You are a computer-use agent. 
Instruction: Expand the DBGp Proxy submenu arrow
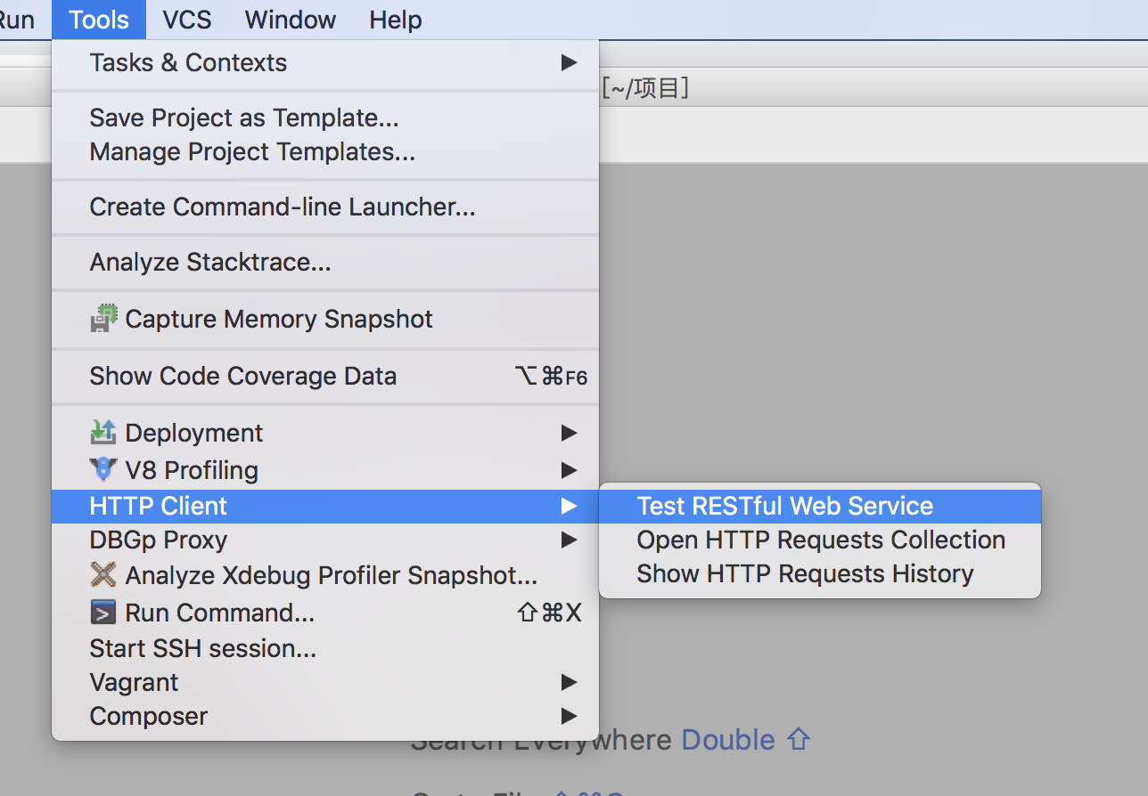coord(569,540)
